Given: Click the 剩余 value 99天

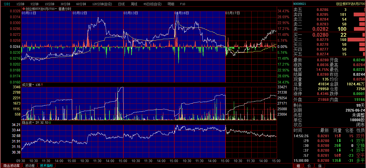Looking at the screenshot, I should [x=361, y=105].
